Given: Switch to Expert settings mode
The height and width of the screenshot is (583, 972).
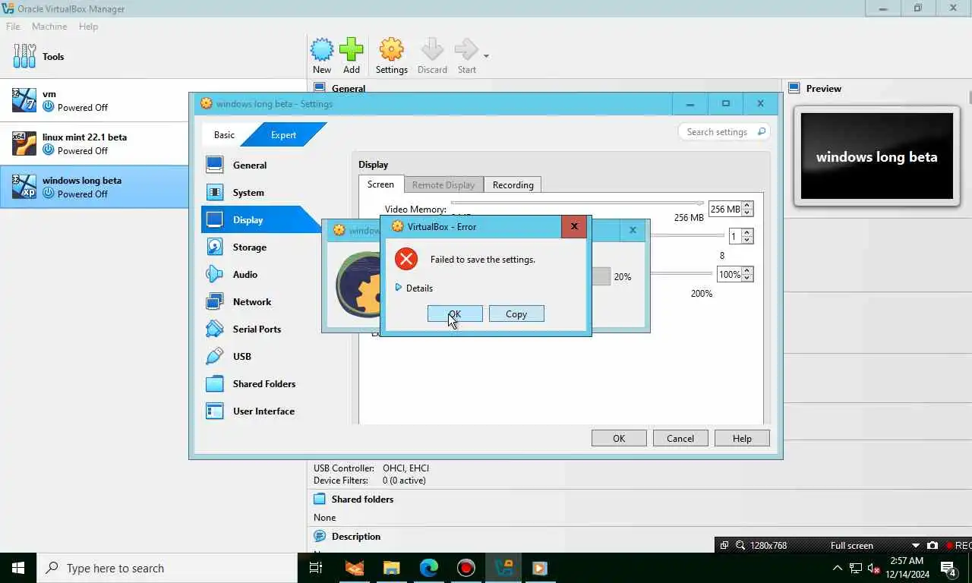Looking at the screenshot, I should (x=283, y=134).
